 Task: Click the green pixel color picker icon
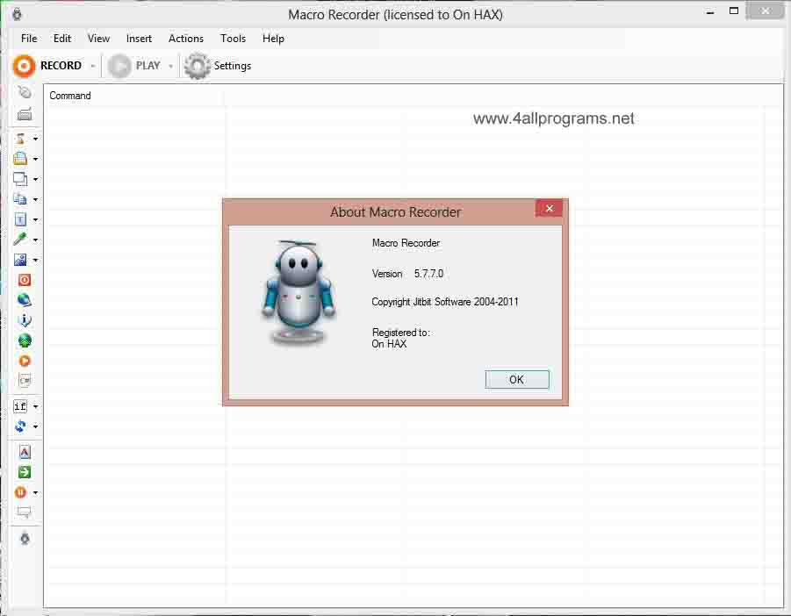coord(20,240)
